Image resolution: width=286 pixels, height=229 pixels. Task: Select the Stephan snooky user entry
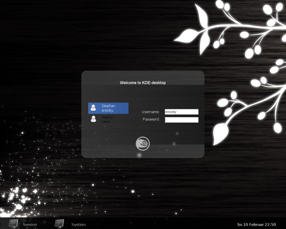[108, 108]
